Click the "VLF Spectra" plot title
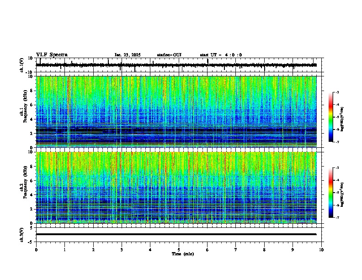 click(x=52, y=55)
